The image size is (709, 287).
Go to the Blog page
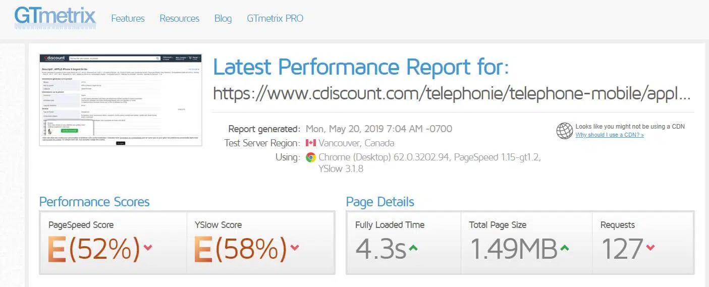(223, 19)
